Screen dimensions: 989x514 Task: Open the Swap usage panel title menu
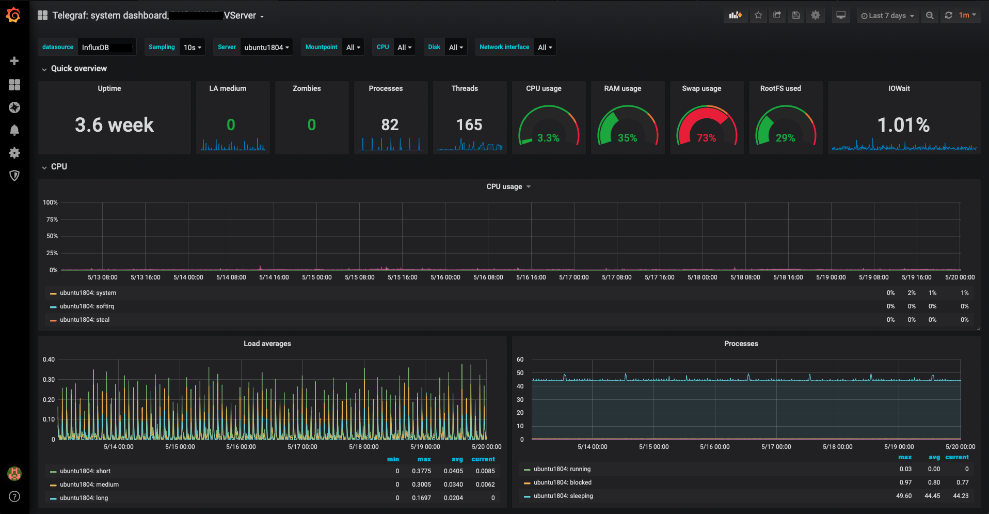point(701,88)
